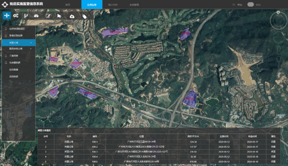Go to the 系统管理 tab
This screenshot has width=288, height=166.
tap(134, 4)
